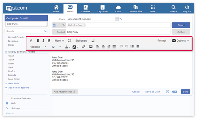The width and height of the screenshot is (197, 119).
Task: Click the mail.com logo
Action: coord(17,8)
